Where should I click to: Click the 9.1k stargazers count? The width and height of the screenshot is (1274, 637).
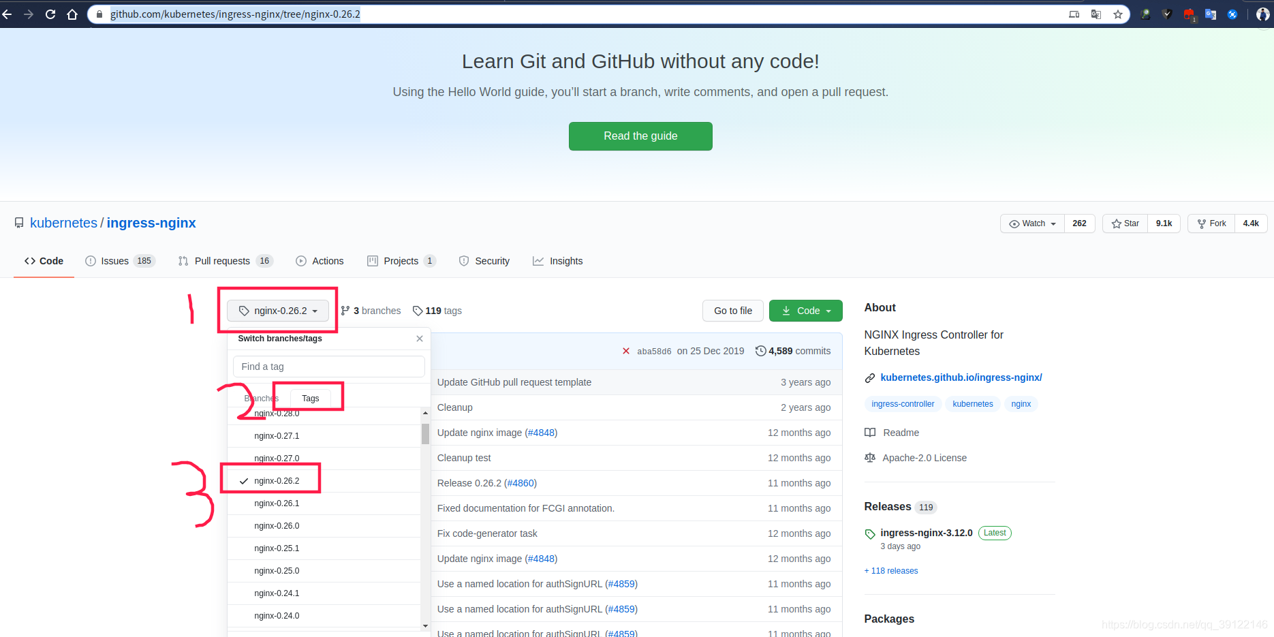tap(1164, 223)
